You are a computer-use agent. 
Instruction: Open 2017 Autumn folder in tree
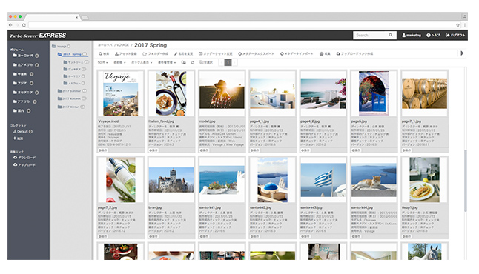pos(72,98)
